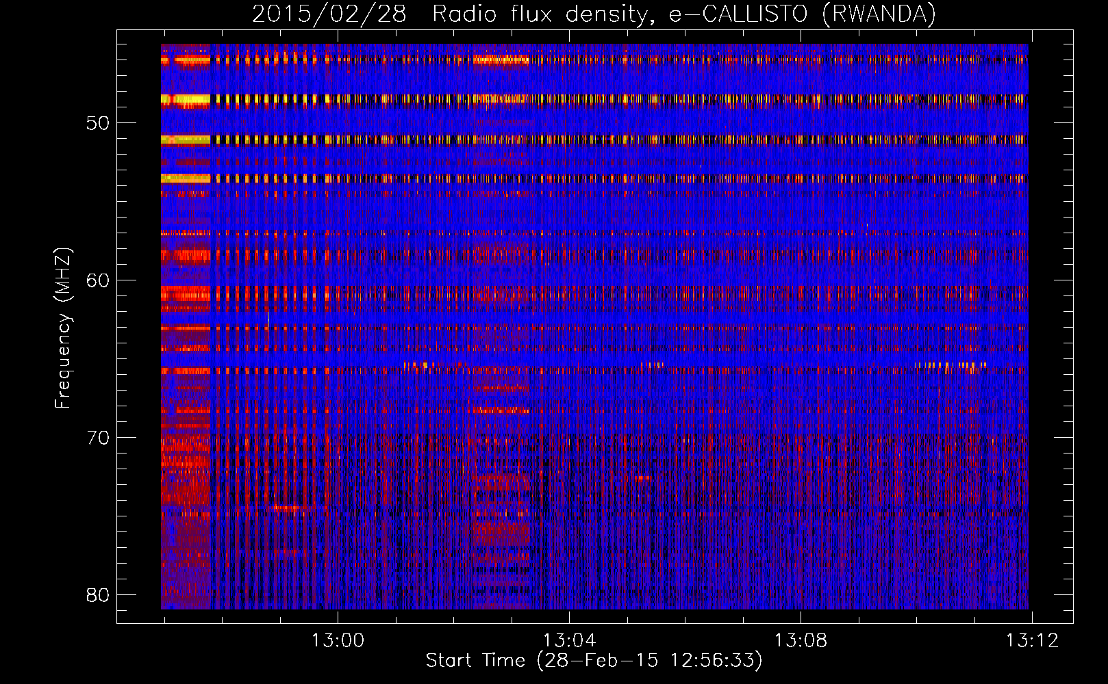Select the 'Frequency (MHZ)' y-axis label
The image size is (1108, 684).
click(x=63, y=328)
